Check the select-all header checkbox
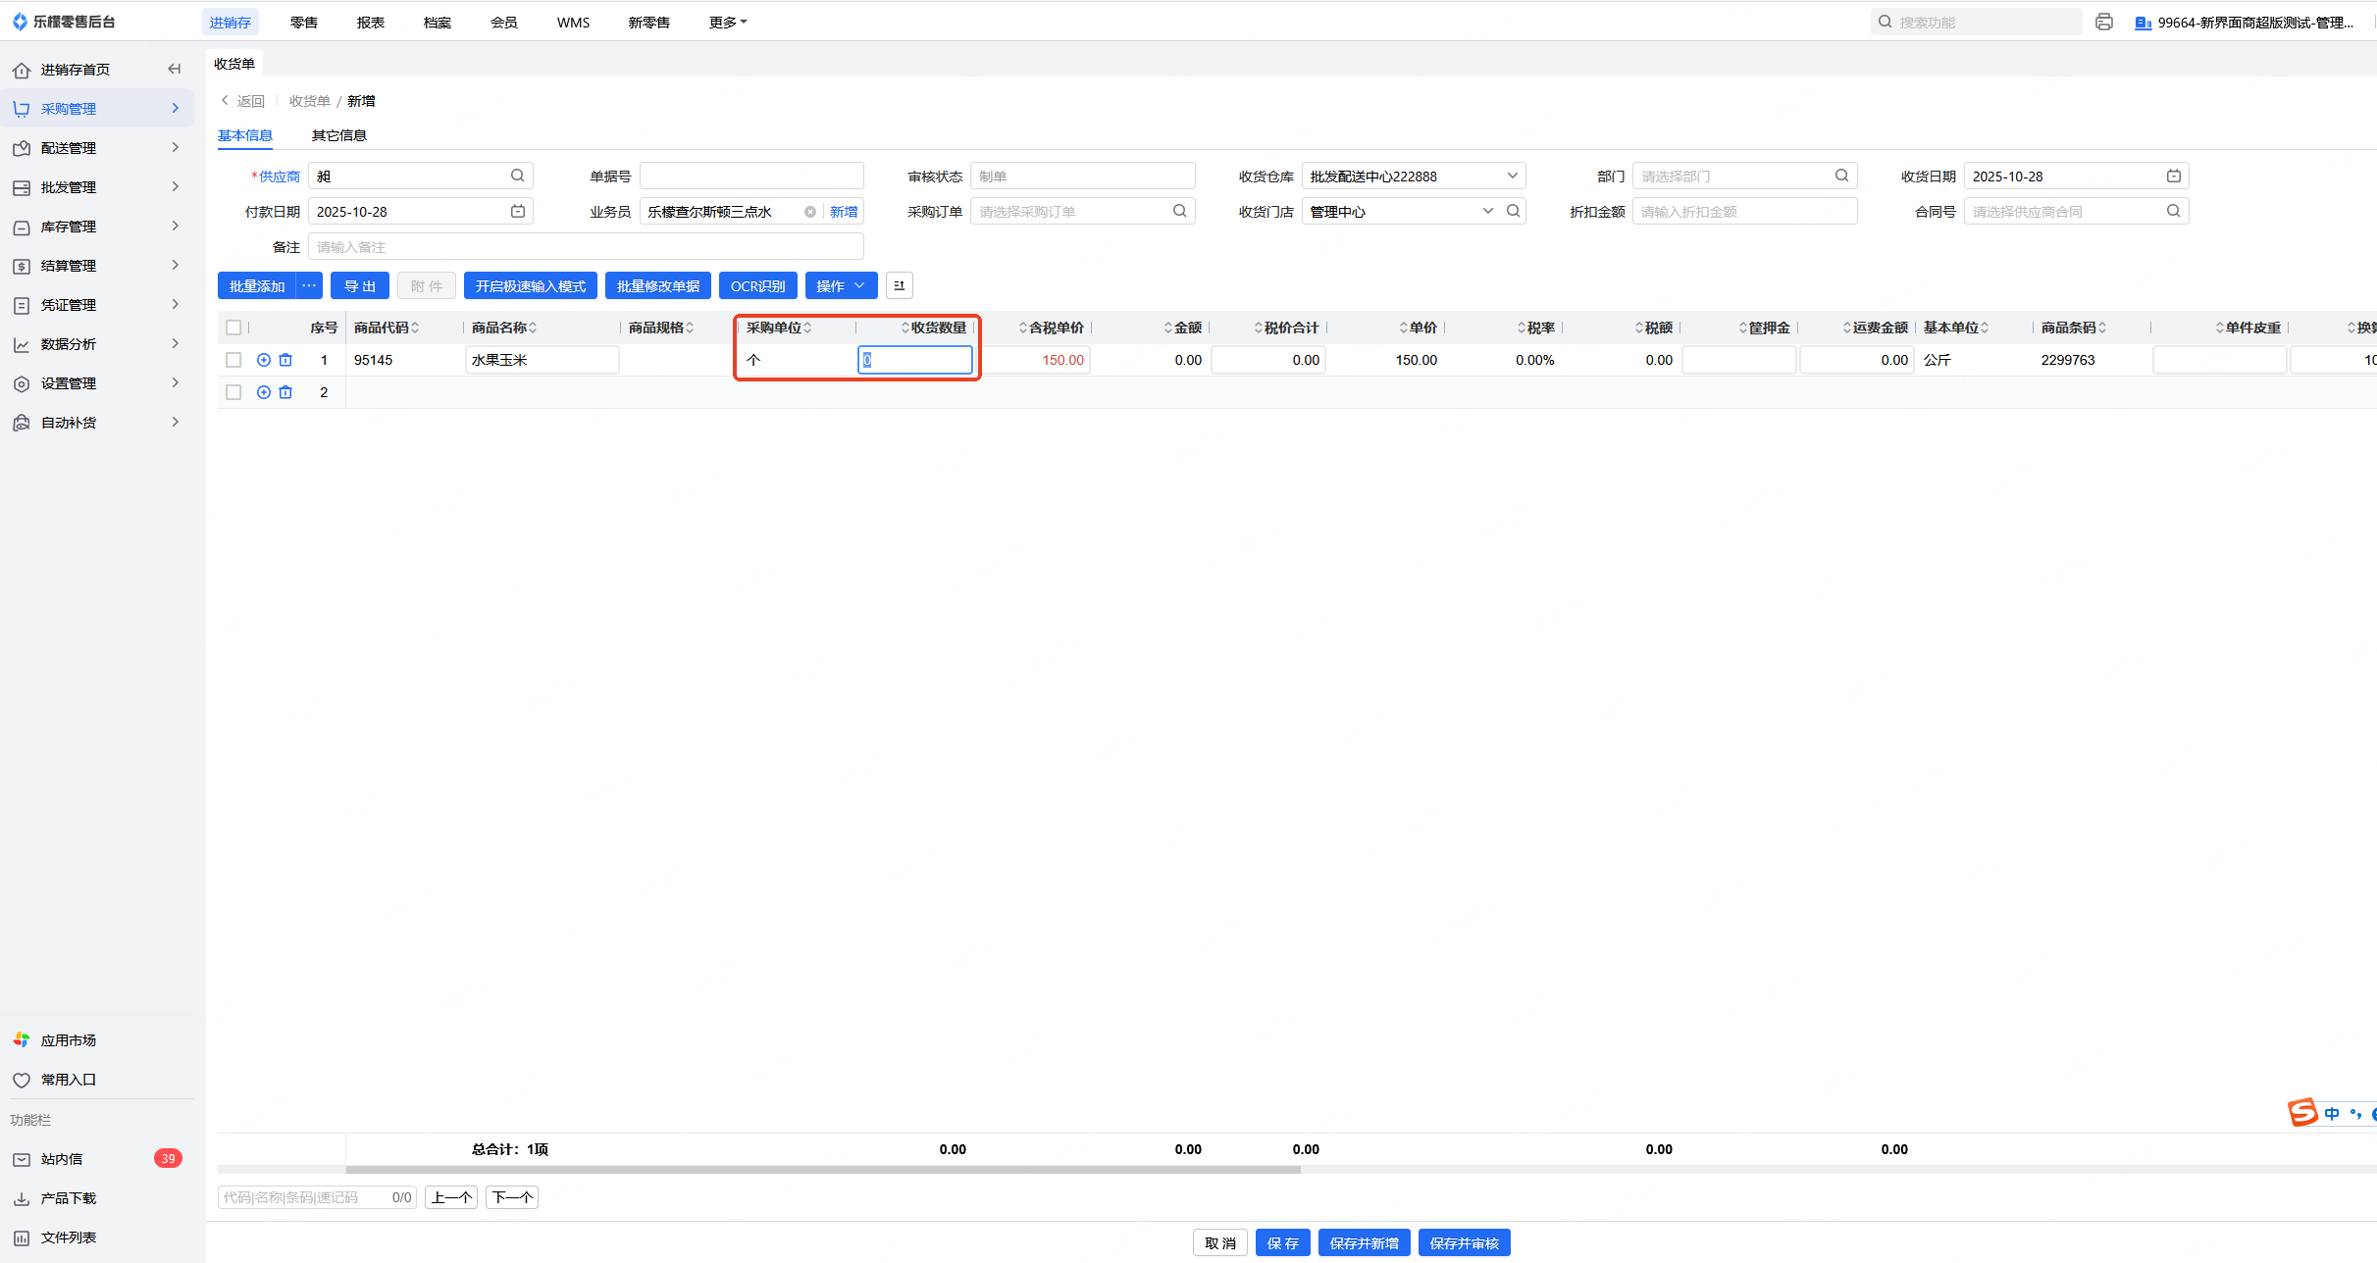 pos(233,328)
